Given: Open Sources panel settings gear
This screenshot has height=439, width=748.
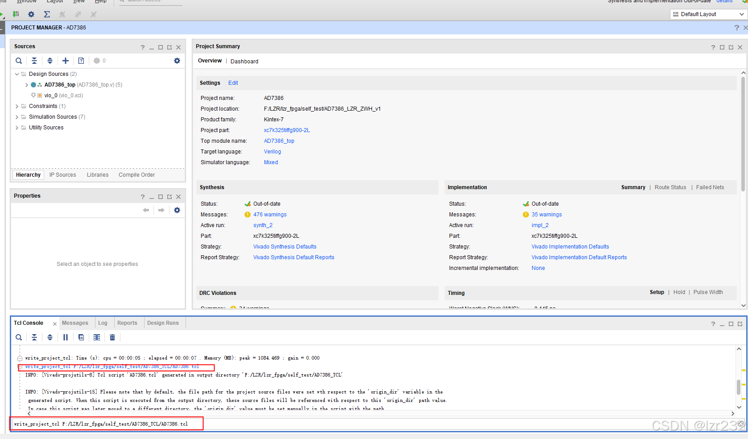Looking at the screenshot, I should point(177,61).
